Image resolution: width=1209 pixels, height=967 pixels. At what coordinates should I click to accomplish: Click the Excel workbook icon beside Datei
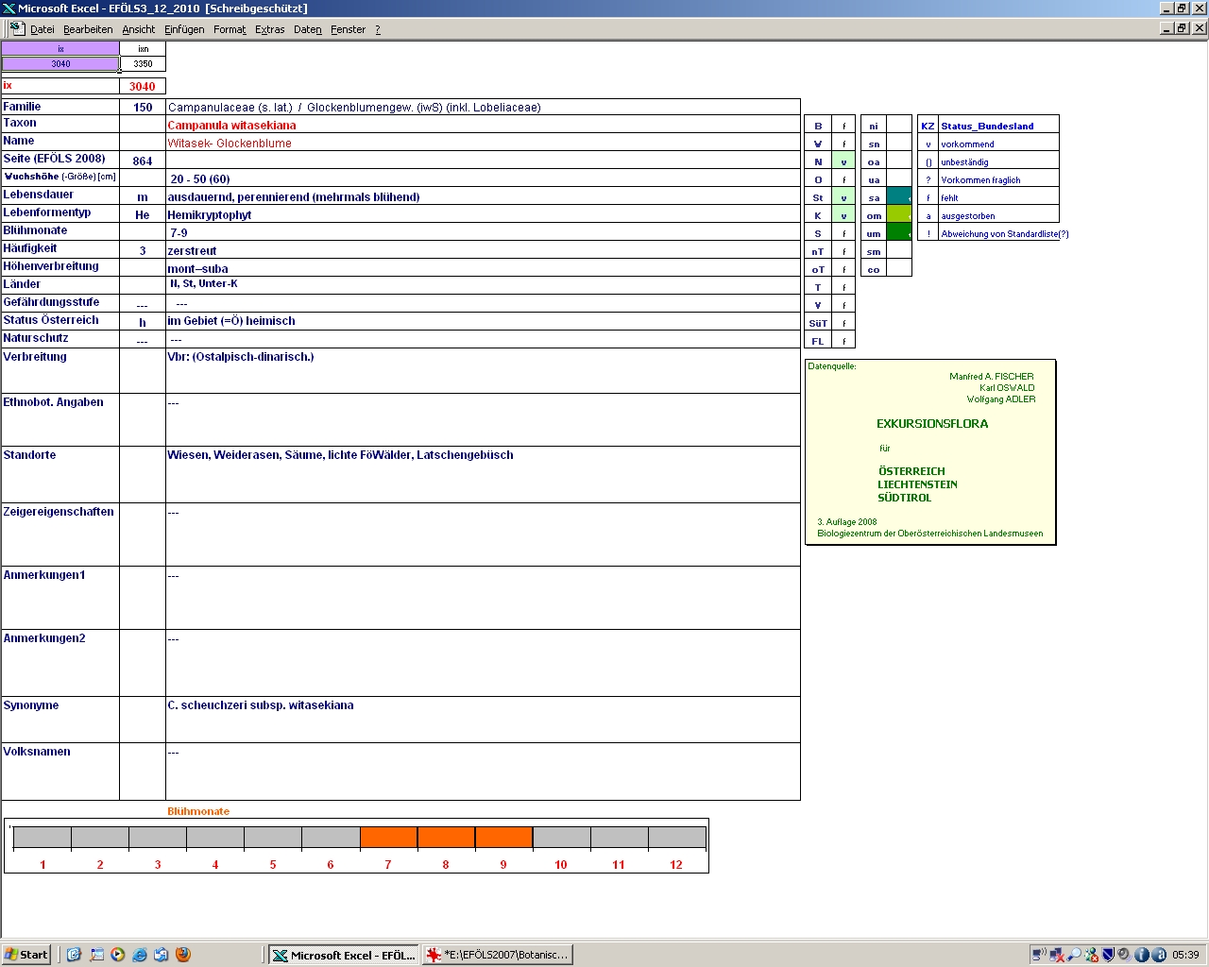pos(17,29)
